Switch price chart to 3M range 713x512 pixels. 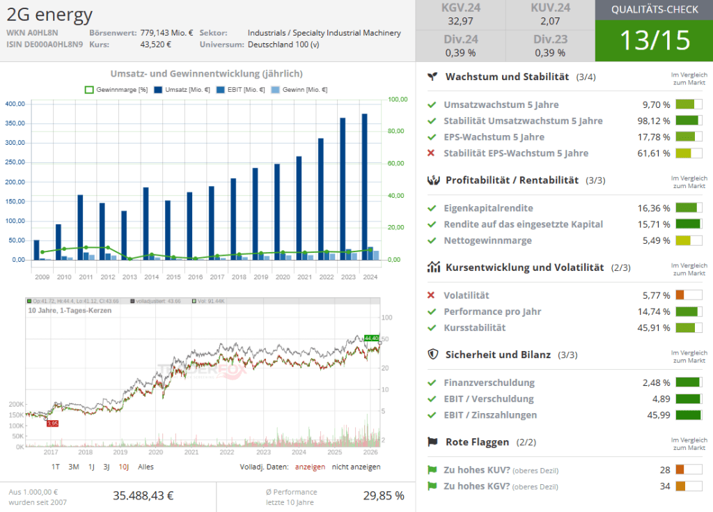[x=73, y=467]
